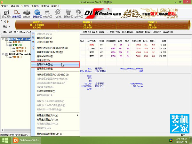Click the tree panel left scroll arrow
This screenshot has height=144, width=192.
pos(2,130)
